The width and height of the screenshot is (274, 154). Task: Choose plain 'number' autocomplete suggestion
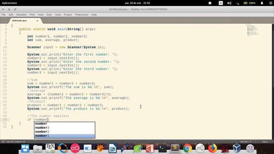[65, 124]
